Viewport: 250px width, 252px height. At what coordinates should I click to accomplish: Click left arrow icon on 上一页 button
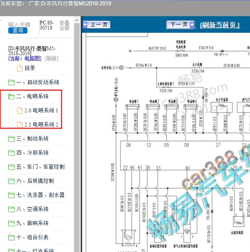coord(85,25)
